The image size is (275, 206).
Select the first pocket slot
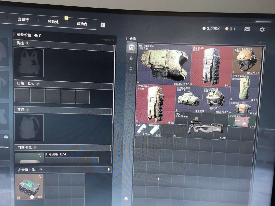(22, 95)
